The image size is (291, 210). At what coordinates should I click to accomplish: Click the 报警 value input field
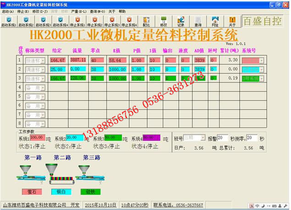[x=223, y=138]
